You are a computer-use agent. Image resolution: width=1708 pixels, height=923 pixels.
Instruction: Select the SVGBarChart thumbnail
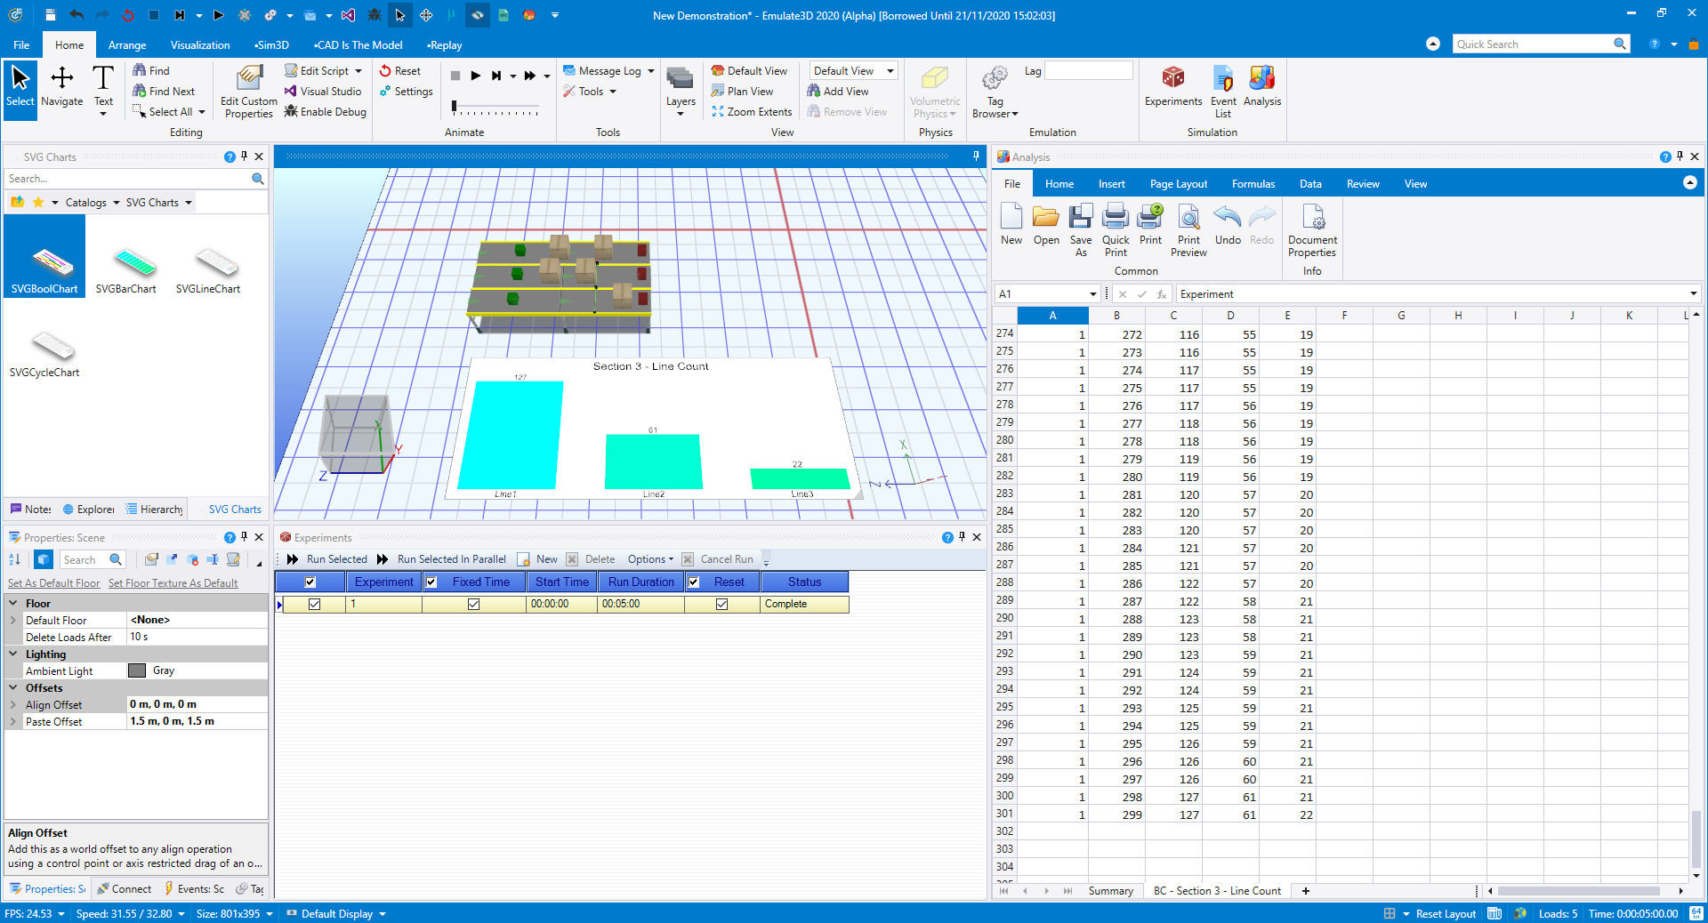point(126,265)
